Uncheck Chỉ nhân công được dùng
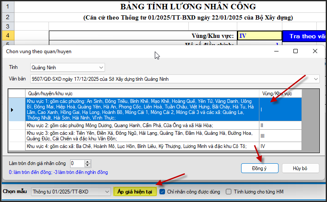327x202 pixels. click(162, 192)
